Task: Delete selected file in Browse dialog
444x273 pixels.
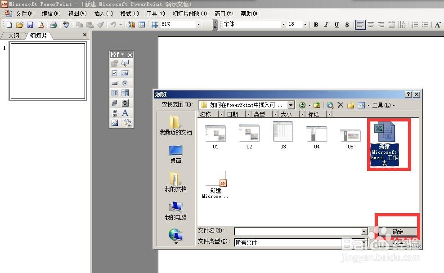Action: click(x=341, y=105)
